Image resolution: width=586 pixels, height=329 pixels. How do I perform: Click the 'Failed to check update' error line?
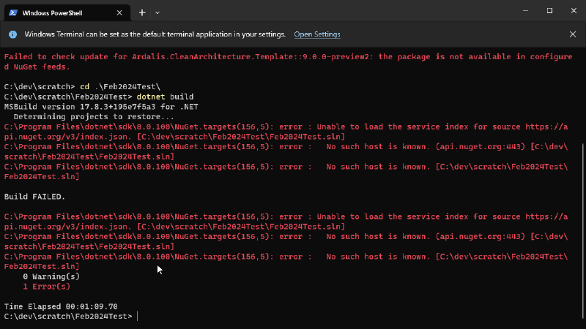point(288,61)
